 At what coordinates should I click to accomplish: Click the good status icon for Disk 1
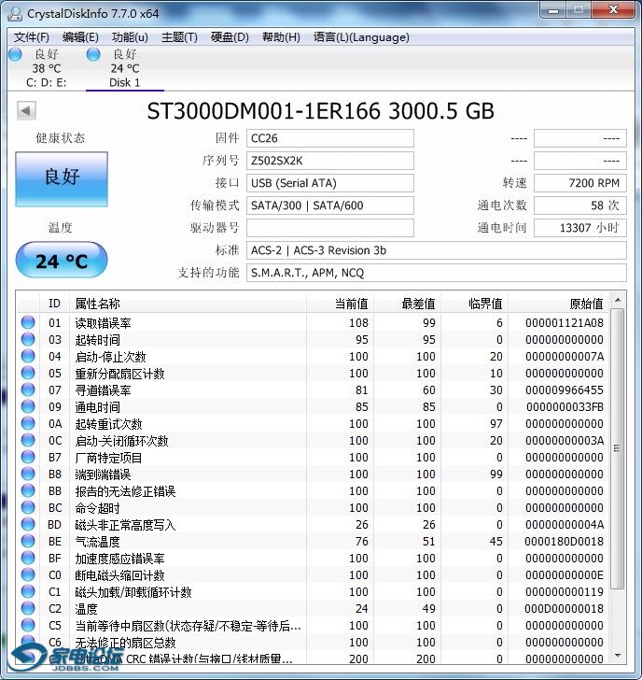(x=93, y=54)
